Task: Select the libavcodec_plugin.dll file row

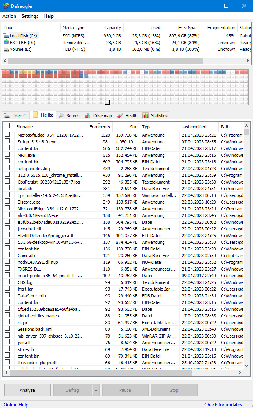Action: coord(124,362)
